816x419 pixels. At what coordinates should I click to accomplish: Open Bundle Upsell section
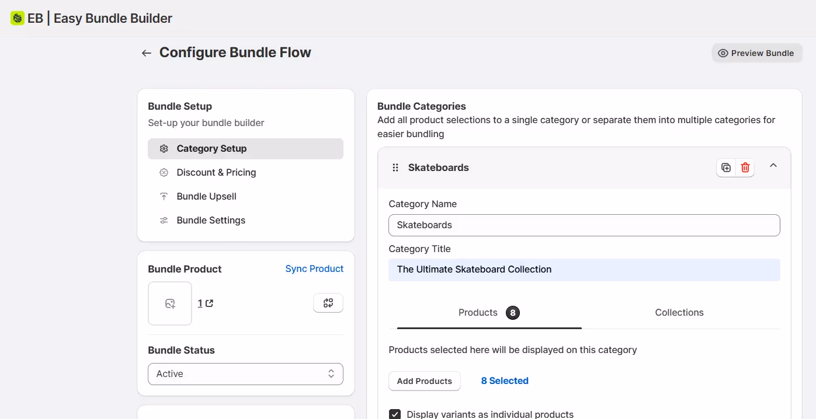pyautogui.click(x=245, y=196)
